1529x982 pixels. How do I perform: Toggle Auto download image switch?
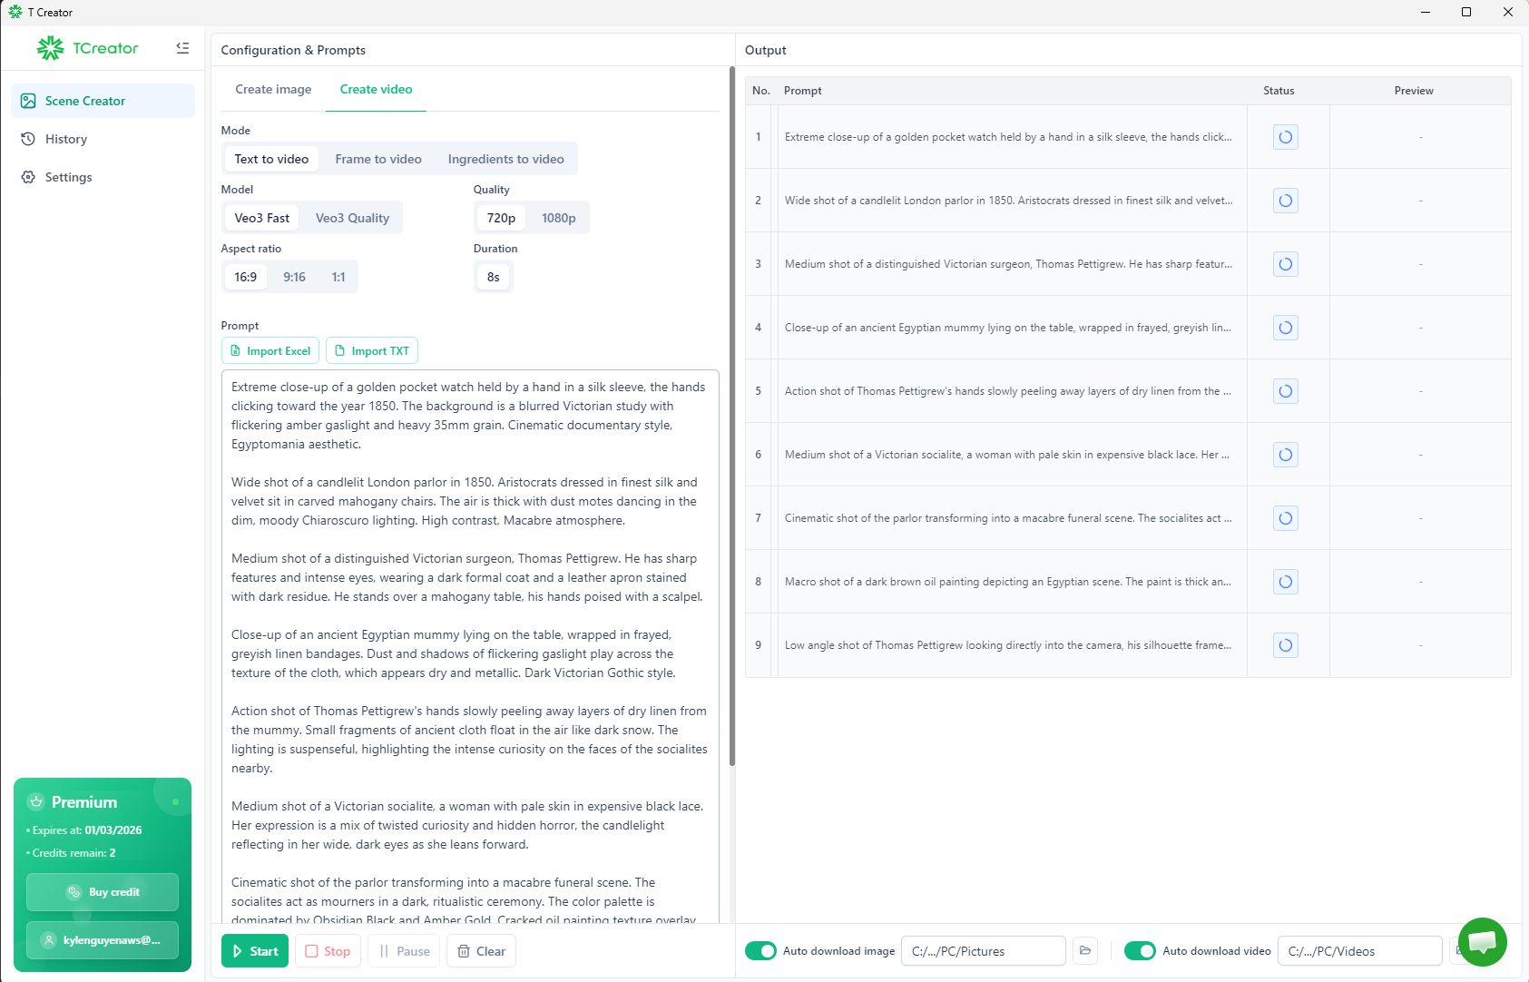coord(760,951)
